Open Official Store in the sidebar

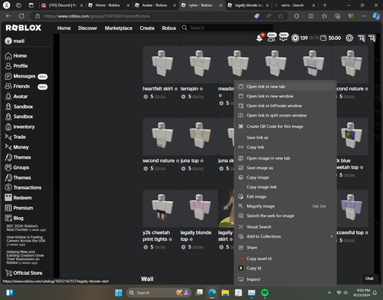click(x=24, y=273)
